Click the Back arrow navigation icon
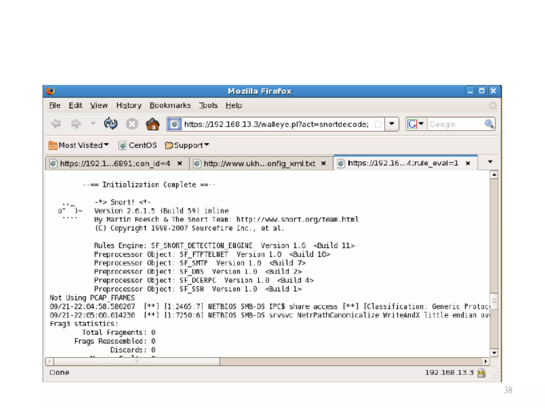The width and height of the screenshot is (545, 408). 56,124
